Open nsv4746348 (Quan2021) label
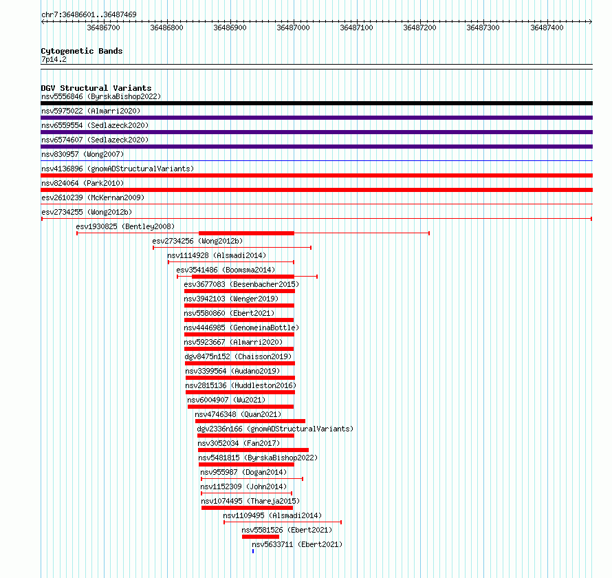Viewport: 612px width, 578px height. (238, 414)
